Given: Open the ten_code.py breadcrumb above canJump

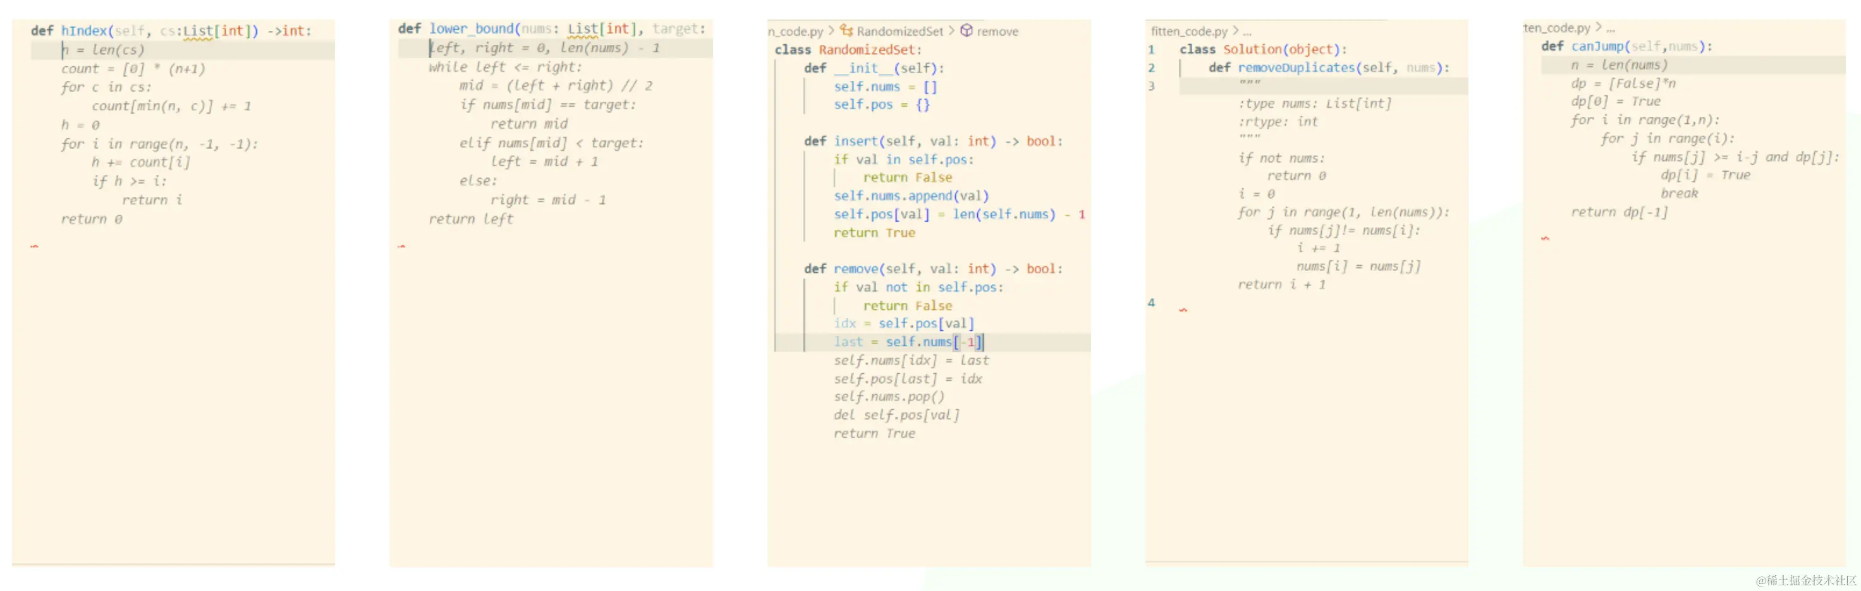Looking at the screenshot, I should point(1556,27).
